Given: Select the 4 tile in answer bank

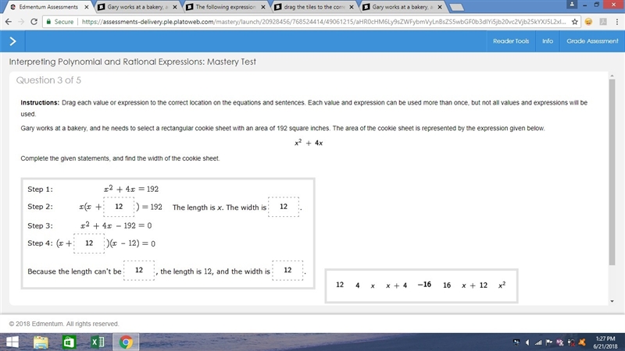Looking at the screenshot, I should pyautogui.click(x=358, y=285).
